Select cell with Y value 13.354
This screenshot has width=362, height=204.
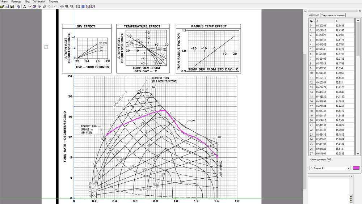pyautogui.click(x=345, y=68)
